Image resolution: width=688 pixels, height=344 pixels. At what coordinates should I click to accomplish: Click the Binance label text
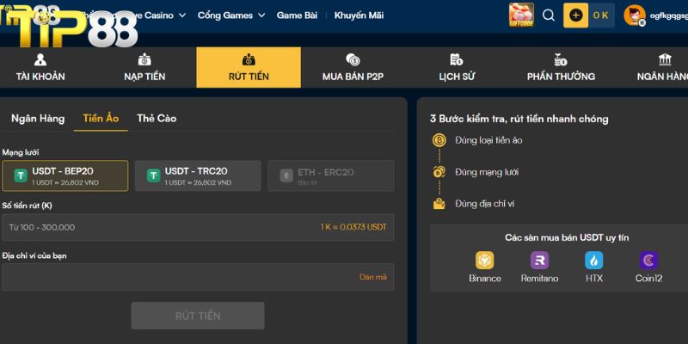485,278
